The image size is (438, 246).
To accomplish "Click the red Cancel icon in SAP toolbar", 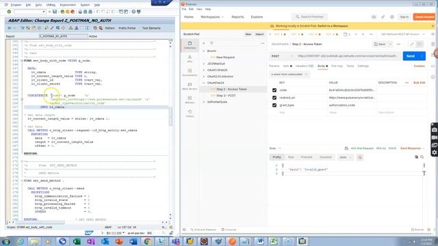I will coord(73,12).
